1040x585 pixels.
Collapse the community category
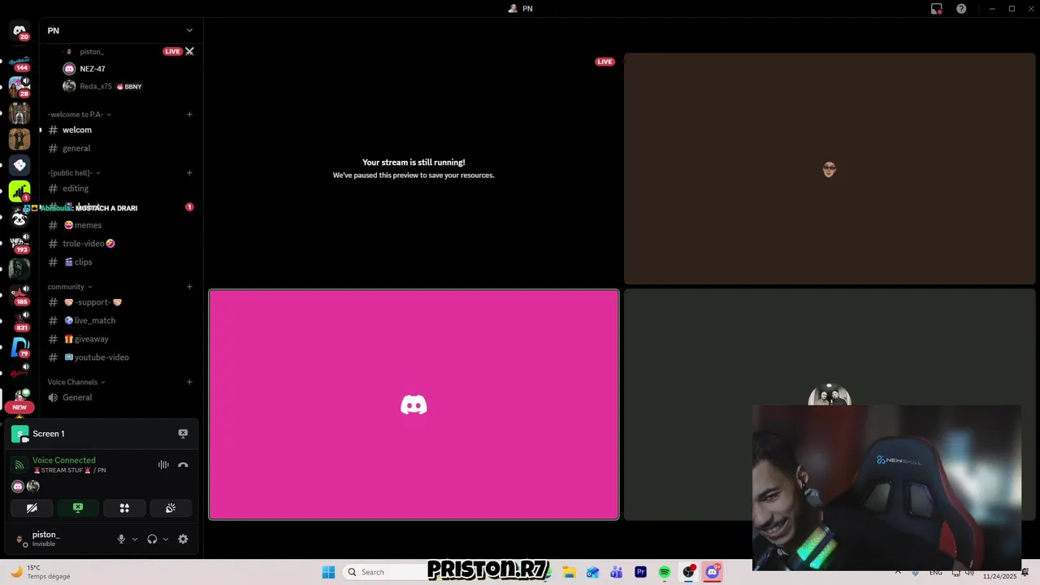(70, 287)
